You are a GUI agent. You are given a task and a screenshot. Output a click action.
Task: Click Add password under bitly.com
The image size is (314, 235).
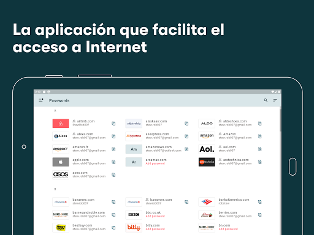[155, 229]
